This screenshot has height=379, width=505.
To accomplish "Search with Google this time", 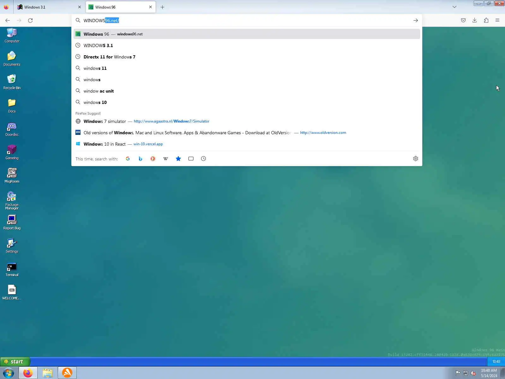I will [x=128, y=159].
